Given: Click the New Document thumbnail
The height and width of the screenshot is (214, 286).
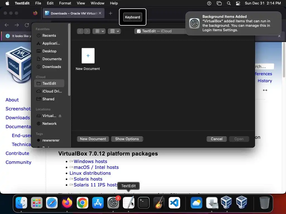Looking at the screenshot, I should click(88, 56).
